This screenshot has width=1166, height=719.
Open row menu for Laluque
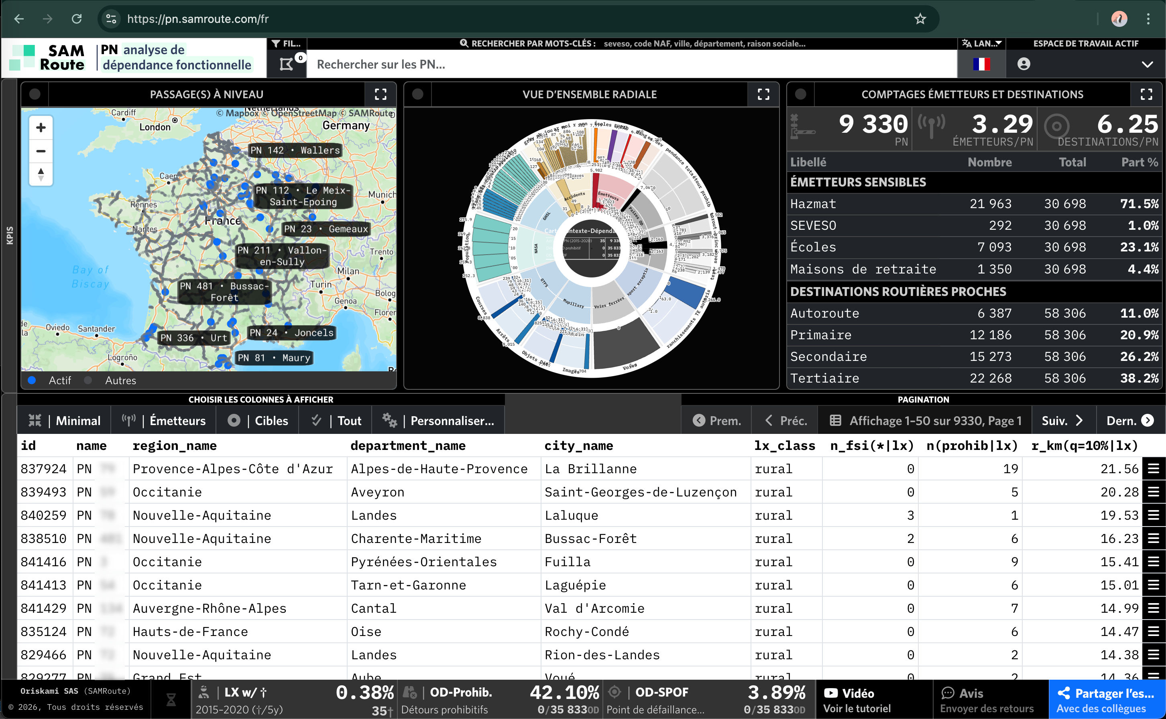coord(1153,515)
